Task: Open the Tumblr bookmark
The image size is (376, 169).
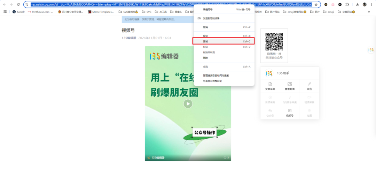Action: click(x=18, y=11)
